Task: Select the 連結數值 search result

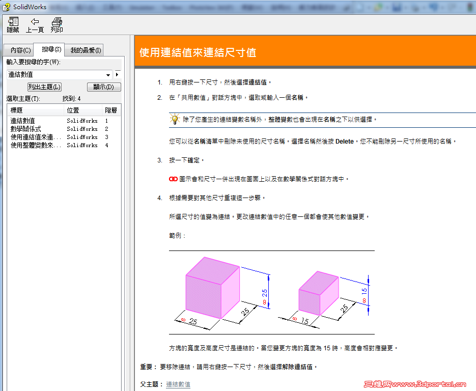Action: pos(23,121)
